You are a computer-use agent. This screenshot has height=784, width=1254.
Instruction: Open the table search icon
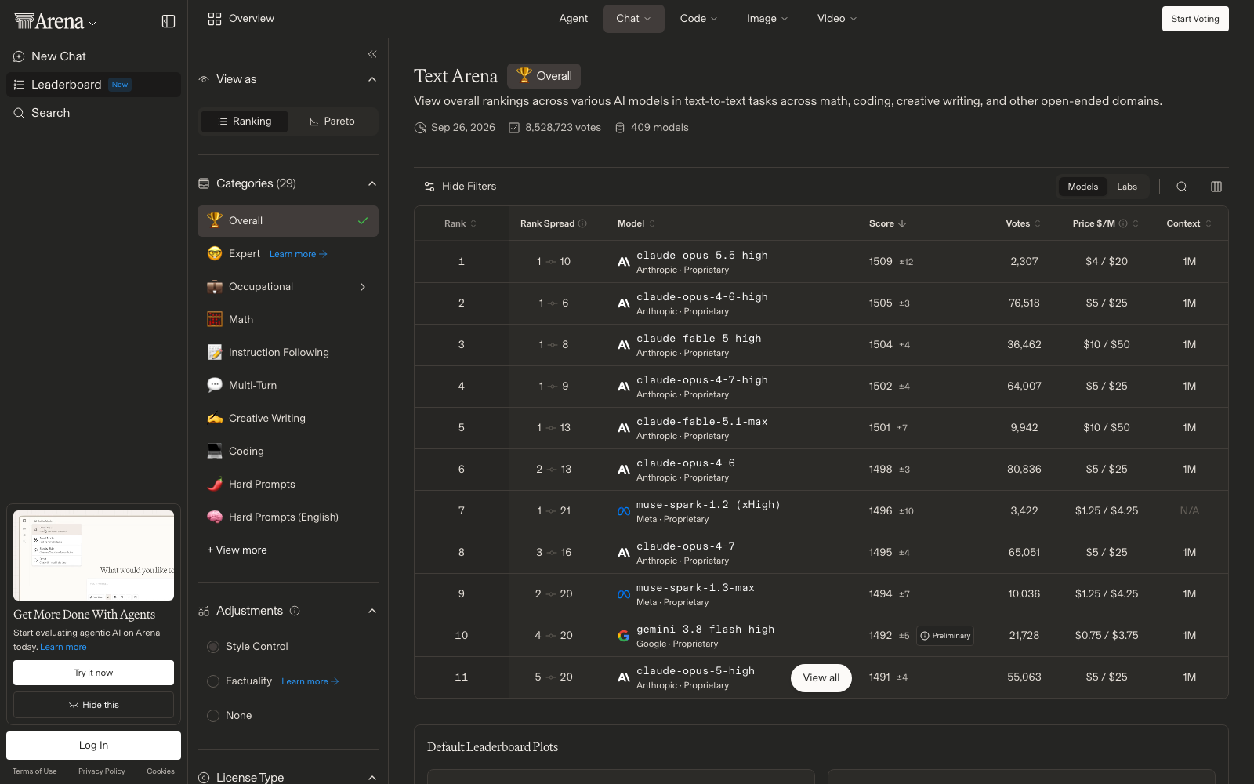[x=1182, y=187]
